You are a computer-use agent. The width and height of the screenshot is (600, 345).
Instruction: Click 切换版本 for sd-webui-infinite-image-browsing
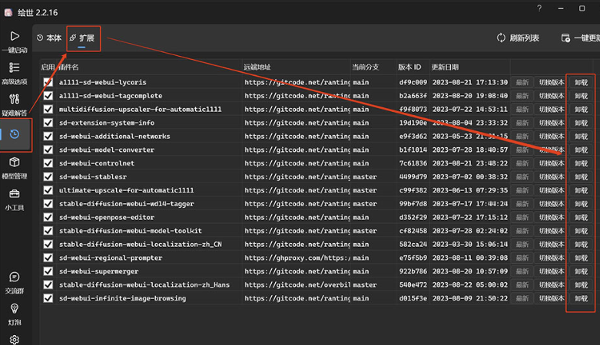[x=552, y=298]
